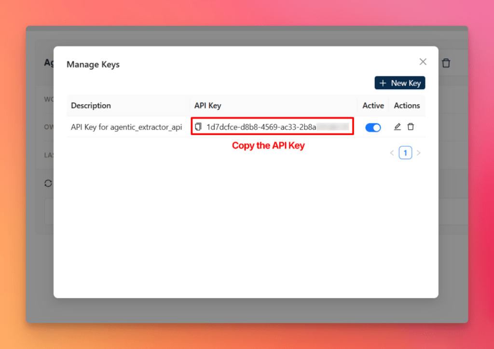Image resolution: width=494 pixels, height=349 pixels.
Task: Click the refresh icon behind the dialog
Action: tap(48, 183)
